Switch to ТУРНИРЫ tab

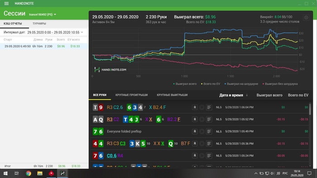[x=39, y=23]
